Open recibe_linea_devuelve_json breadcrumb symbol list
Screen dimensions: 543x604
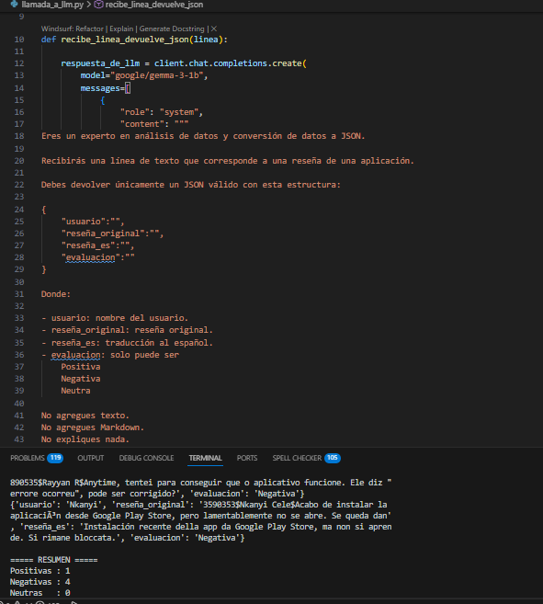point(154,5)
